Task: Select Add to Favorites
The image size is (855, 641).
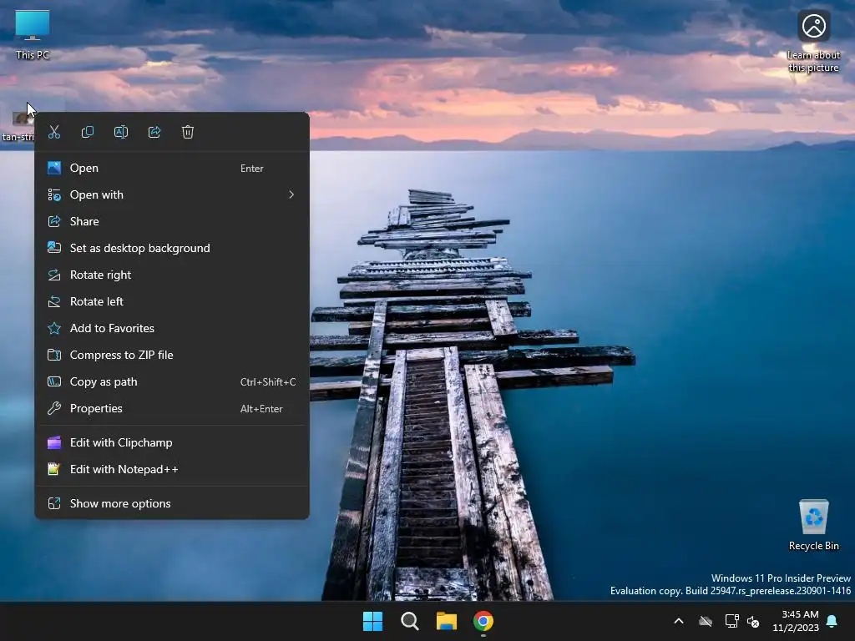Action: click(x=172, y=328)
